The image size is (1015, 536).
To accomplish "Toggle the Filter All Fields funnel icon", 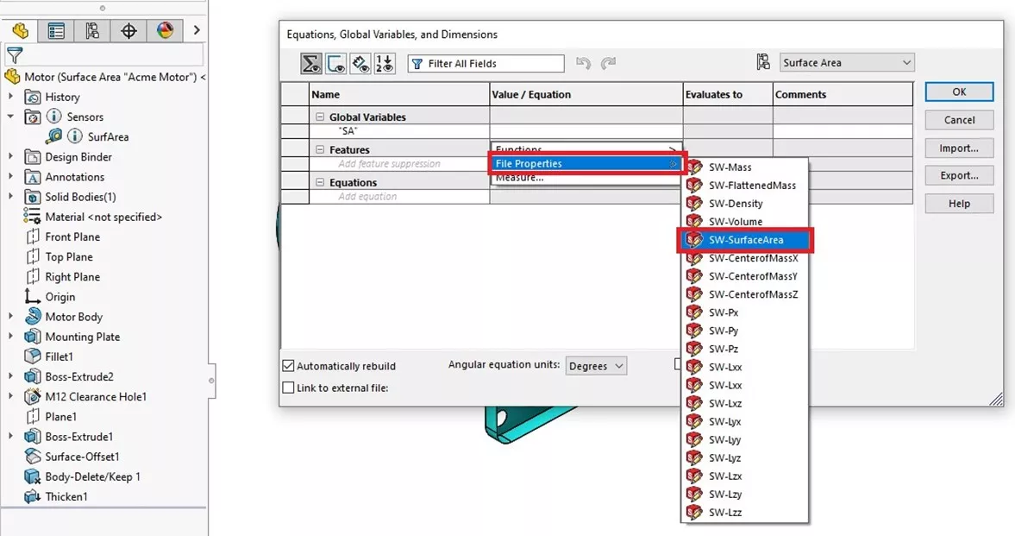I will [x=417, y=63].
